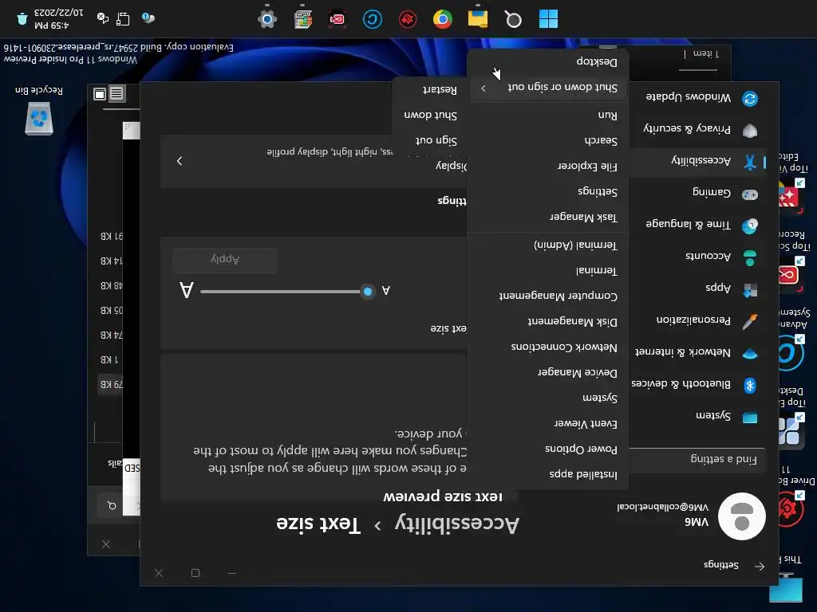The image size is (817, 612).
Task: Click the Network & internet wifi icon
Action: click(x=750, y=354)
